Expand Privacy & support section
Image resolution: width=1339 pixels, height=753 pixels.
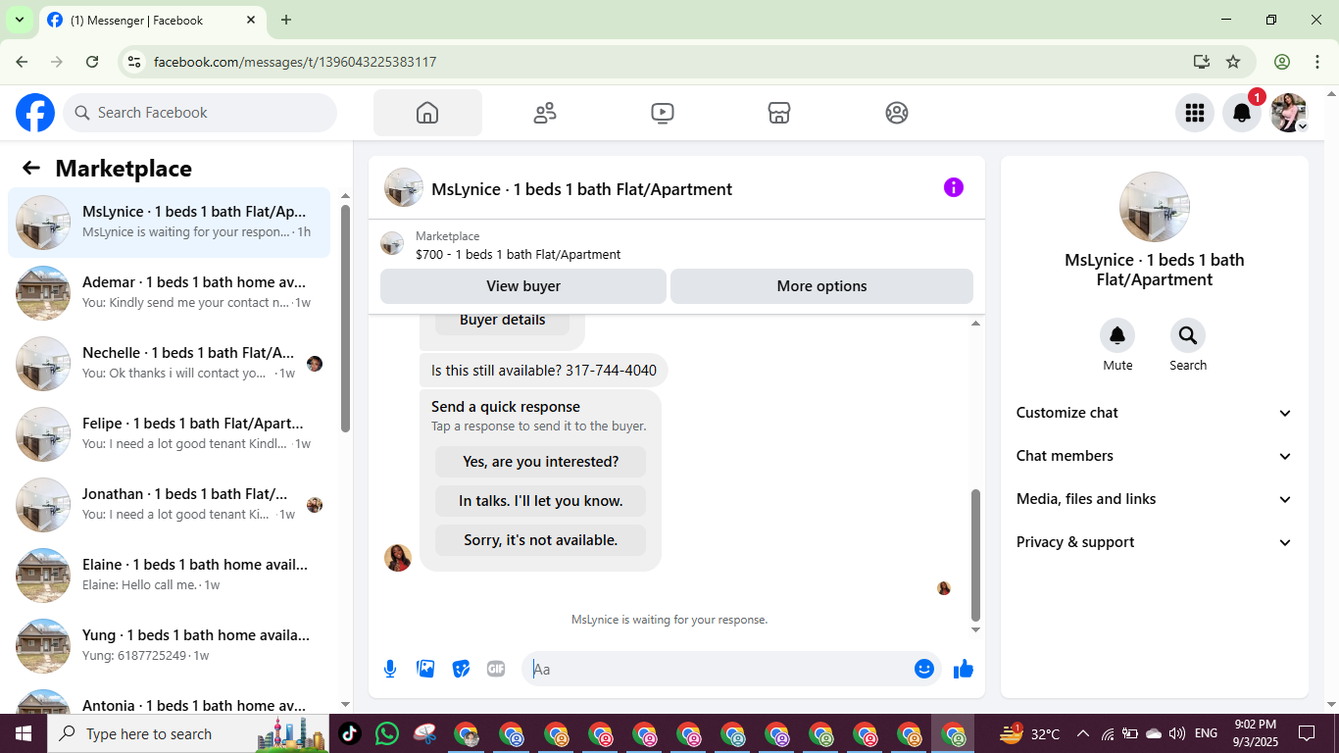tap(1155, 542)
